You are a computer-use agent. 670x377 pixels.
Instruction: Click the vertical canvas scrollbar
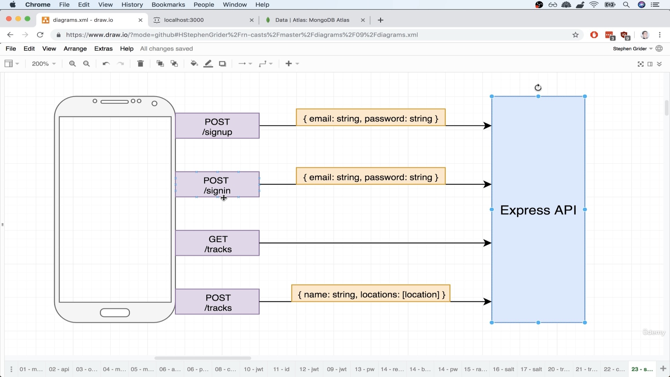667,108
